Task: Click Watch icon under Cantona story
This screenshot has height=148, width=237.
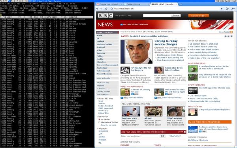Action: (135, 94)
